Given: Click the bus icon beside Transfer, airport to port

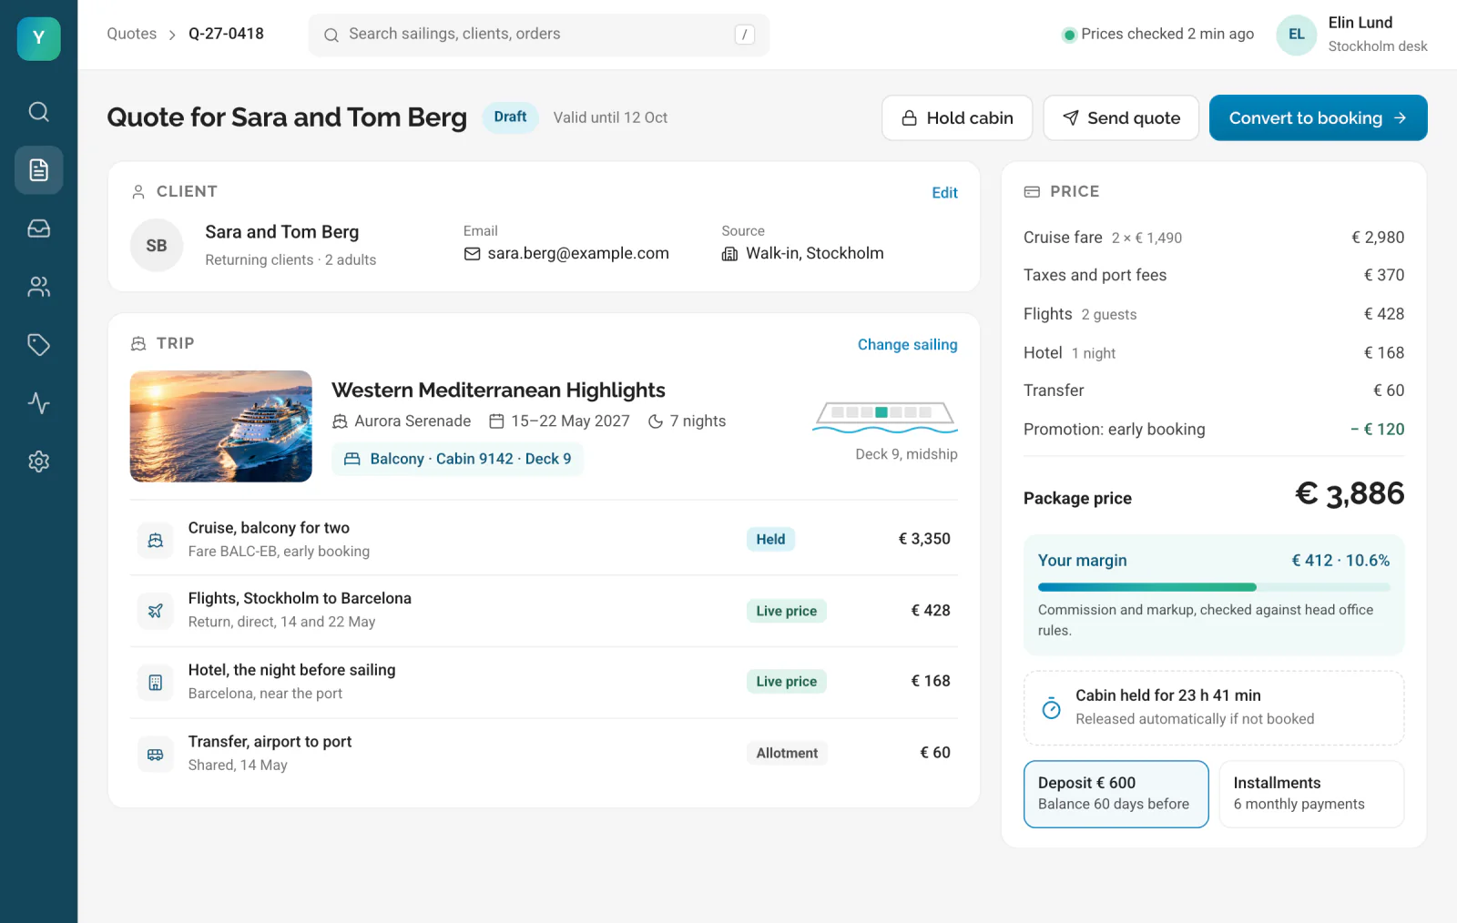Looking at the screenshot, I should pos(156,754).
